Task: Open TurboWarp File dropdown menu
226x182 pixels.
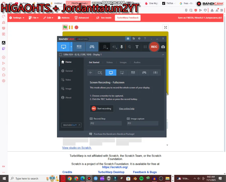Action: tap(34, 18)
